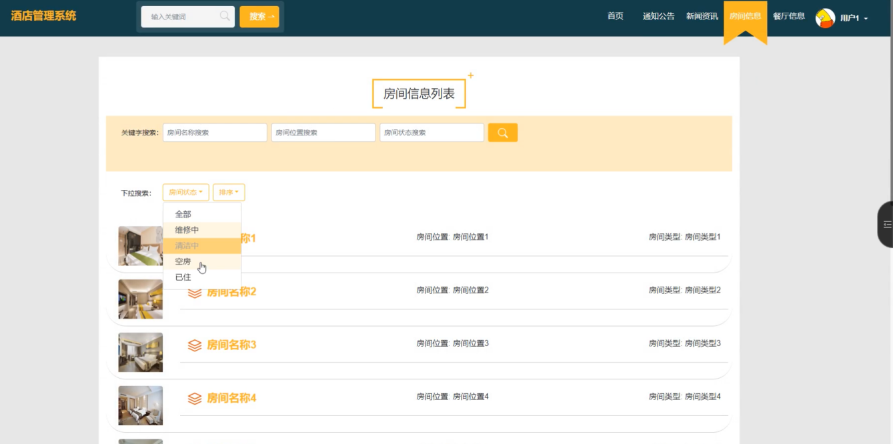This screenshot has width=893, height=444.
Task: Open the 房间信息 navigation tab
Action: point(746,16)
